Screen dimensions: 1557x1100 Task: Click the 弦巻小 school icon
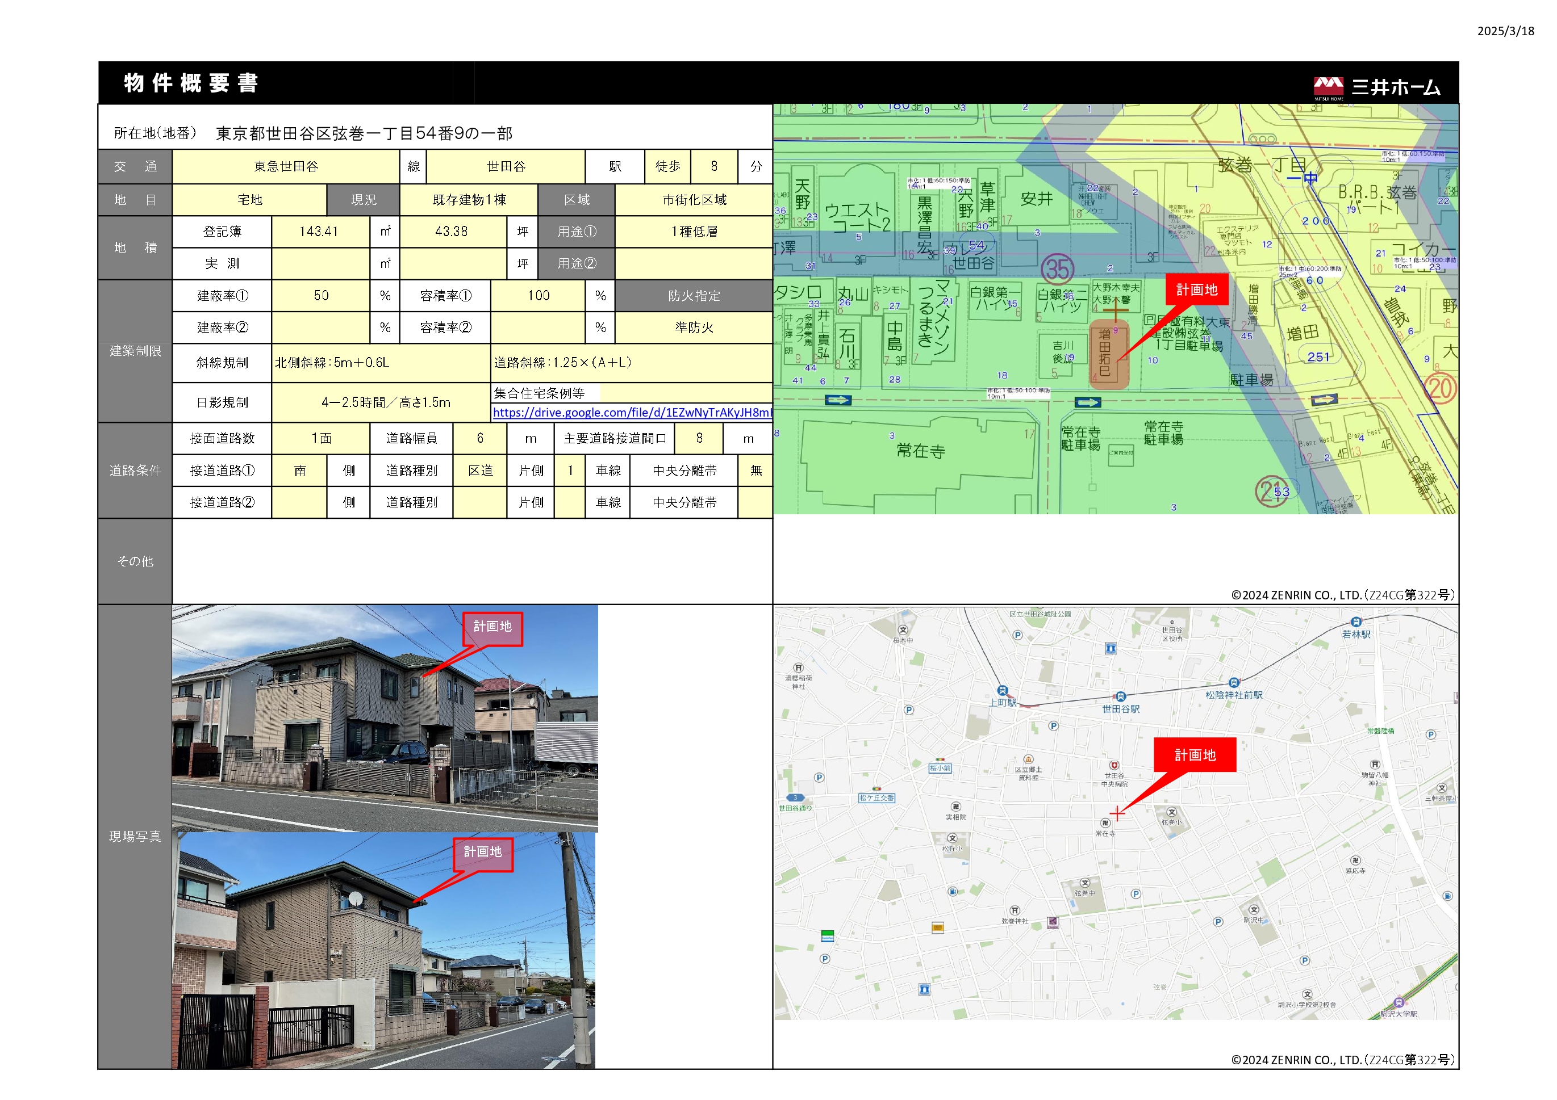[x=1171, y=812]
